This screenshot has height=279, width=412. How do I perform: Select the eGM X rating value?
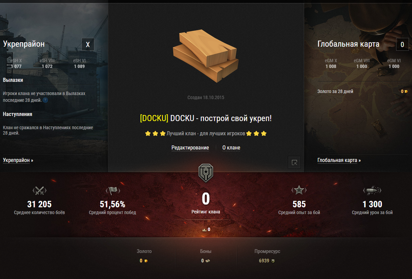[x=331, y=67]
